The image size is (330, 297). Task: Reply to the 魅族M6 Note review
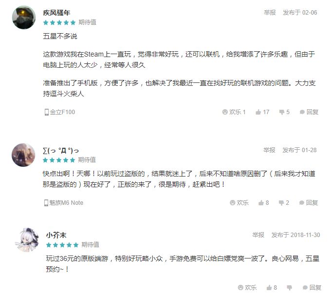coord(309,203)
